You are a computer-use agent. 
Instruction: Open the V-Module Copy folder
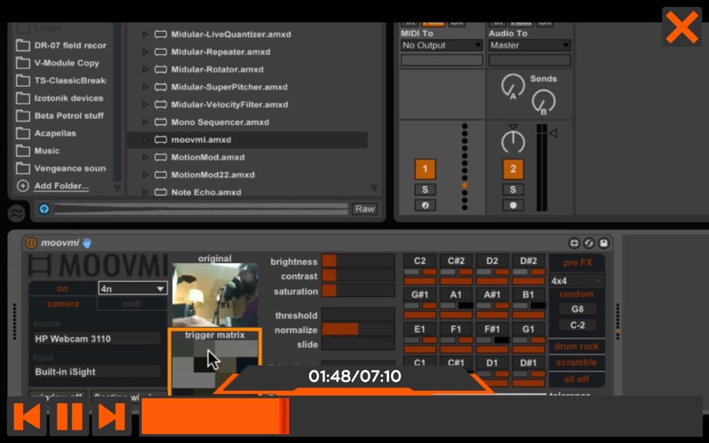[58, 63]
